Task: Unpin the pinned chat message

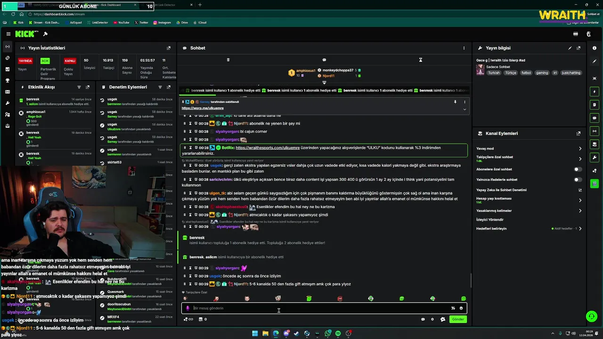Action: point(455,102)
